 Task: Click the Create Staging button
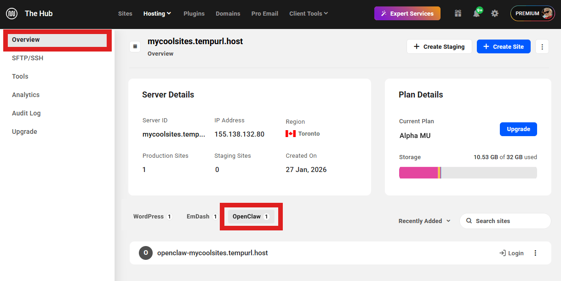coord(439,46)
